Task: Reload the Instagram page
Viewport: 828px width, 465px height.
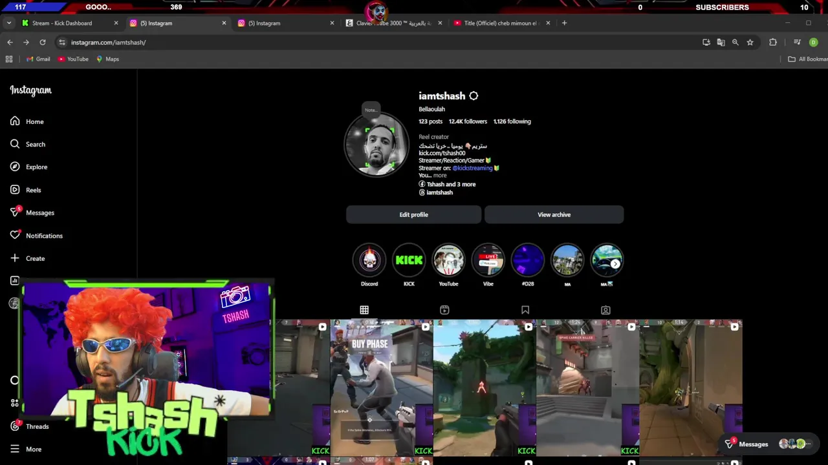Action: pos(43,42)
